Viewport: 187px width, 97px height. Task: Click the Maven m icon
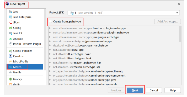click(10, 67)
